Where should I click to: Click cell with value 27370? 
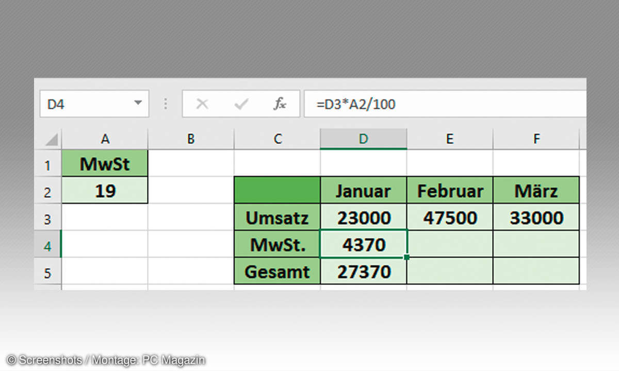pyautogui.click(x=364, y=271)
